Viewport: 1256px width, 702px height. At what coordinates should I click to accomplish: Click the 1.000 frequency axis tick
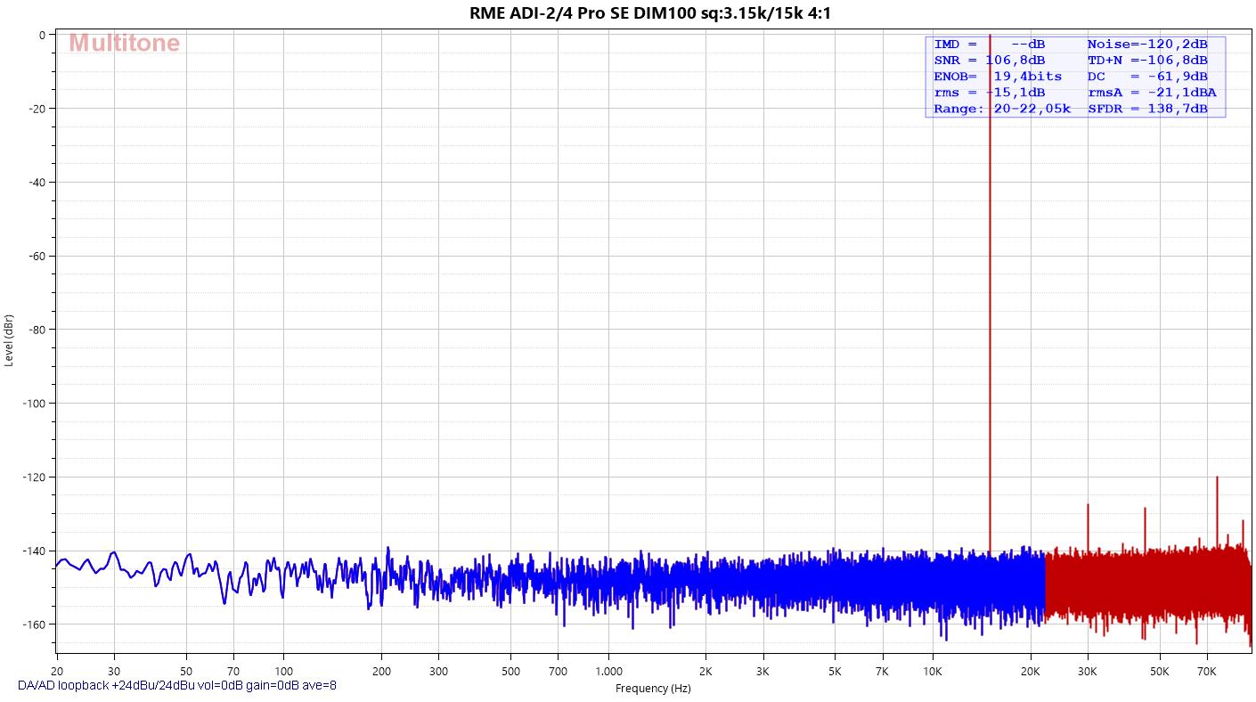tap(608, 670)
